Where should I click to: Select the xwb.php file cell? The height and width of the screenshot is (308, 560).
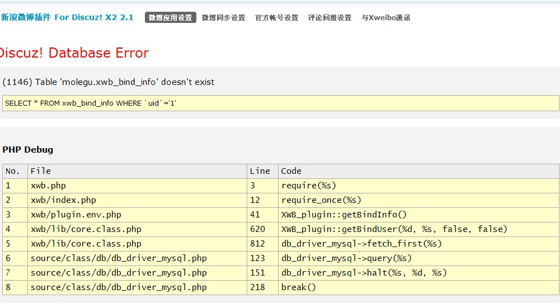coord(137,186)
